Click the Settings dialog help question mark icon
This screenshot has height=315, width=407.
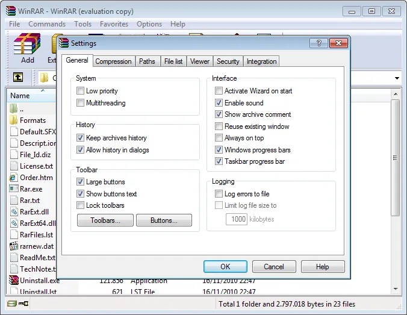318,43
